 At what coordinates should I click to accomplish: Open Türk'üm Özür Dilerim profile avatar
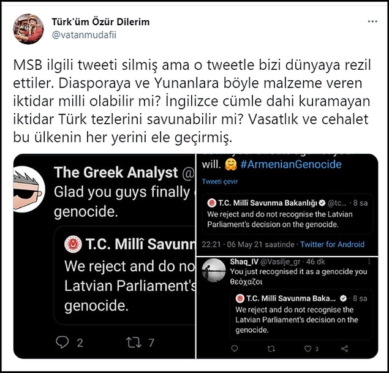pyautogui.click(x=28, y=29)
